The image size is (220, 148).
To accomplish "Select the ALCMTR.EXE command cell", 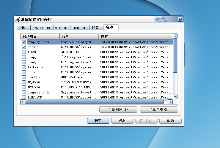I will point(70,52).
